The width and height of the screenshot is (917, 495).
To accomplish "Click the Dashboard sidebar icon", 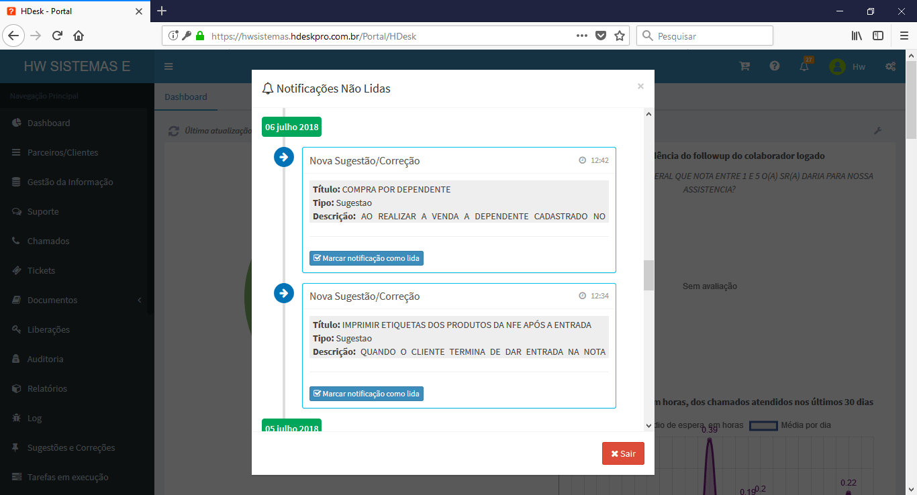I will (16, 123).
